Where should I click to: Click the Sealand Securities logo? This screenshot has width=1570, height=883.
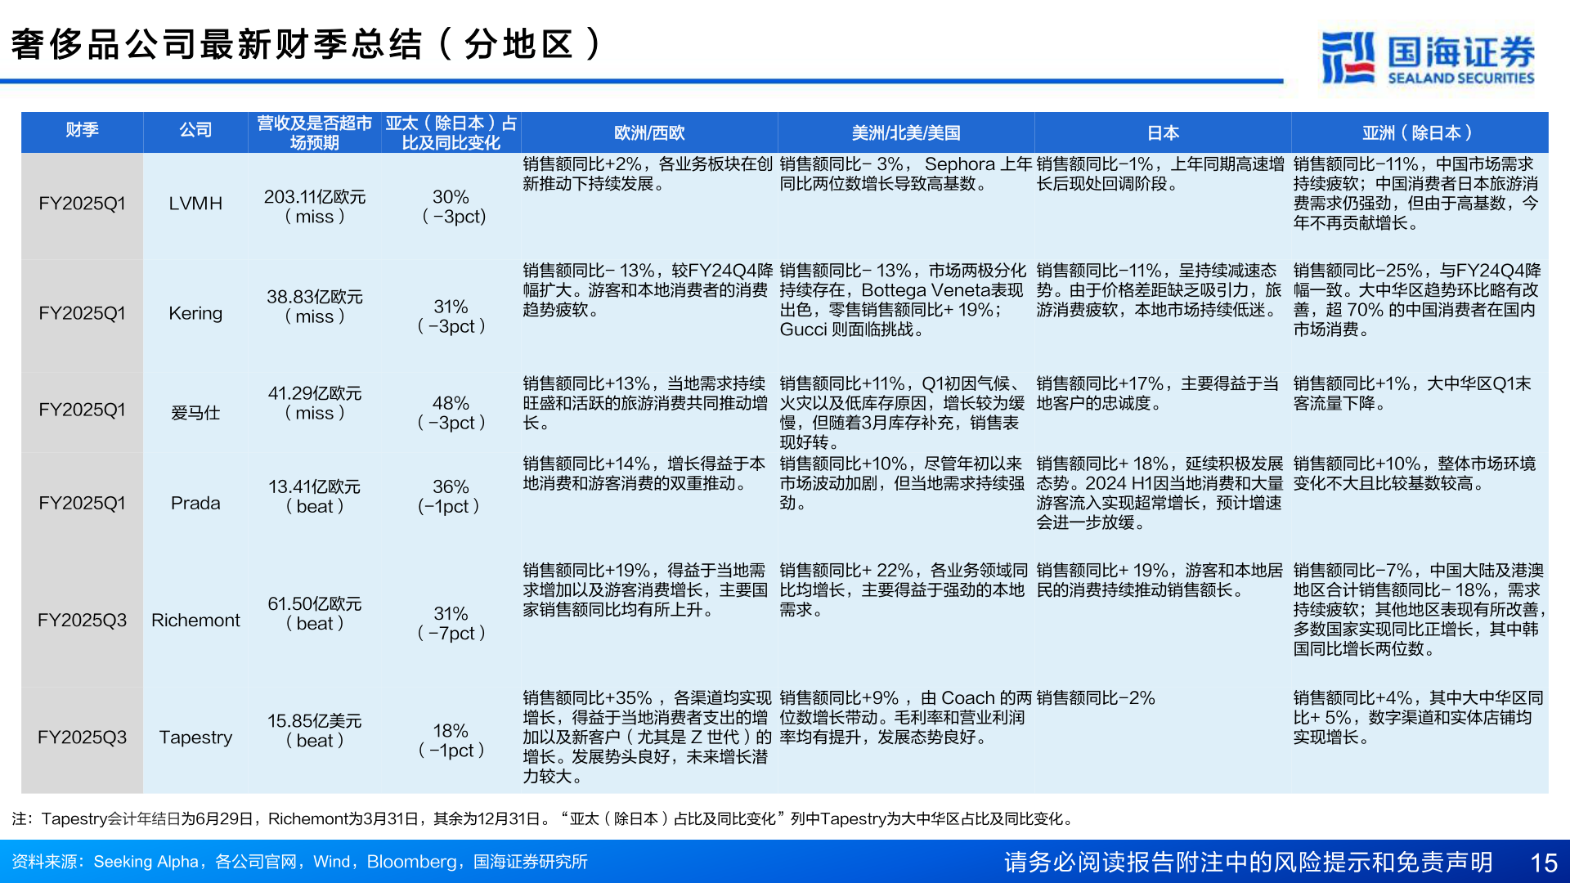[1429, 58]
